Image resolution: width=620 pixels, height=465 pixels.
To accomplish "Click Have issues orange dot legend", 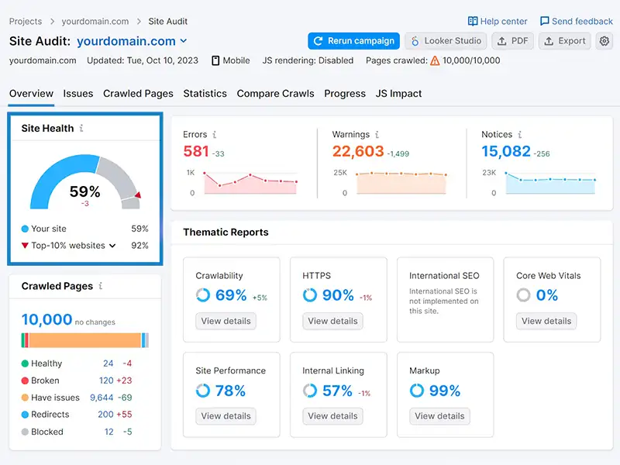I will pos(25,398).
